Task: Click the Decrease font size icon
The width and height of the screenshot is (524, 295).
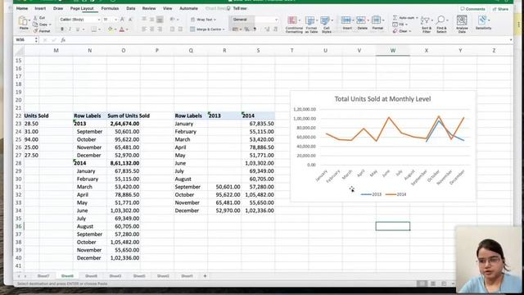Action: tap(130, 20)
